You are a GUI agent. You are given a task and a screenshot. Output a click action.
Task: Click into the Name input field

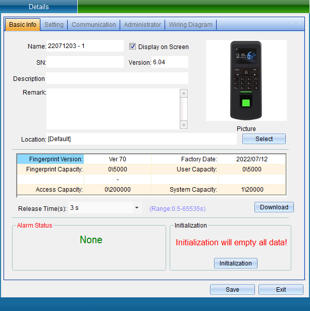click(85, 46)
